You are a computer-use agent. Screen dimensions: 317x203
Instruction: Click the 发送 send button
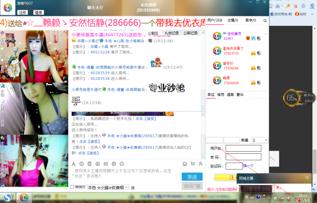pyautogui.click(x=192, y=177)
